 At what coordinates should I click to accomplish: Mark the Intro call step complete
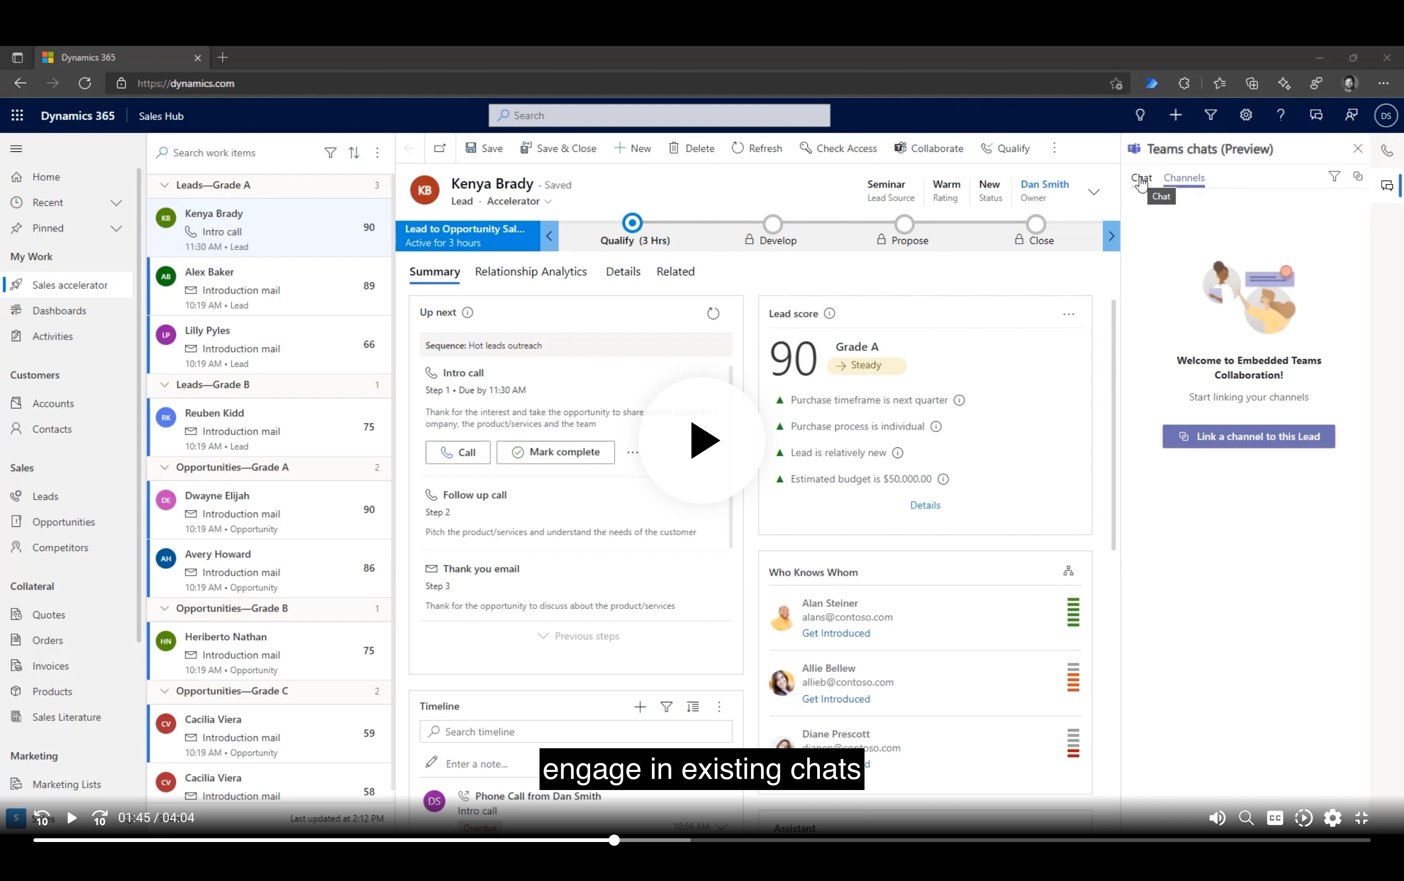click(555, 452)
